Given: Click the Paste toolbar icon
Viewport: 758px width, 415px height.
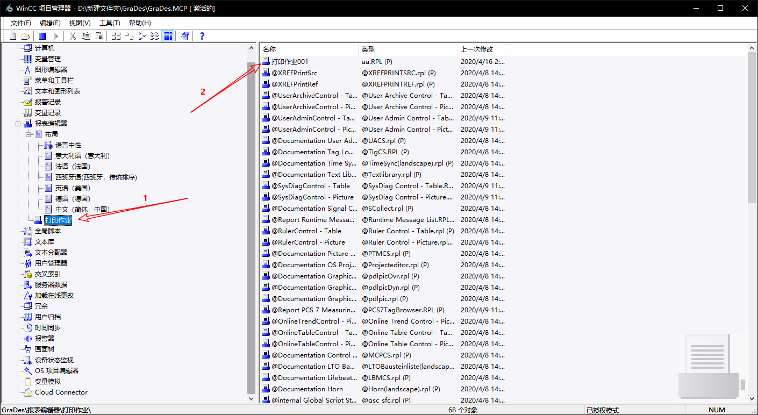Looking at the screenshot, I should [x=99, y=36].
